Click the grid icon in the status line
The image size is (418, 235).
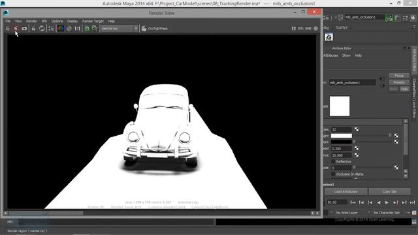pyautogui.click(x=405, y=18)
